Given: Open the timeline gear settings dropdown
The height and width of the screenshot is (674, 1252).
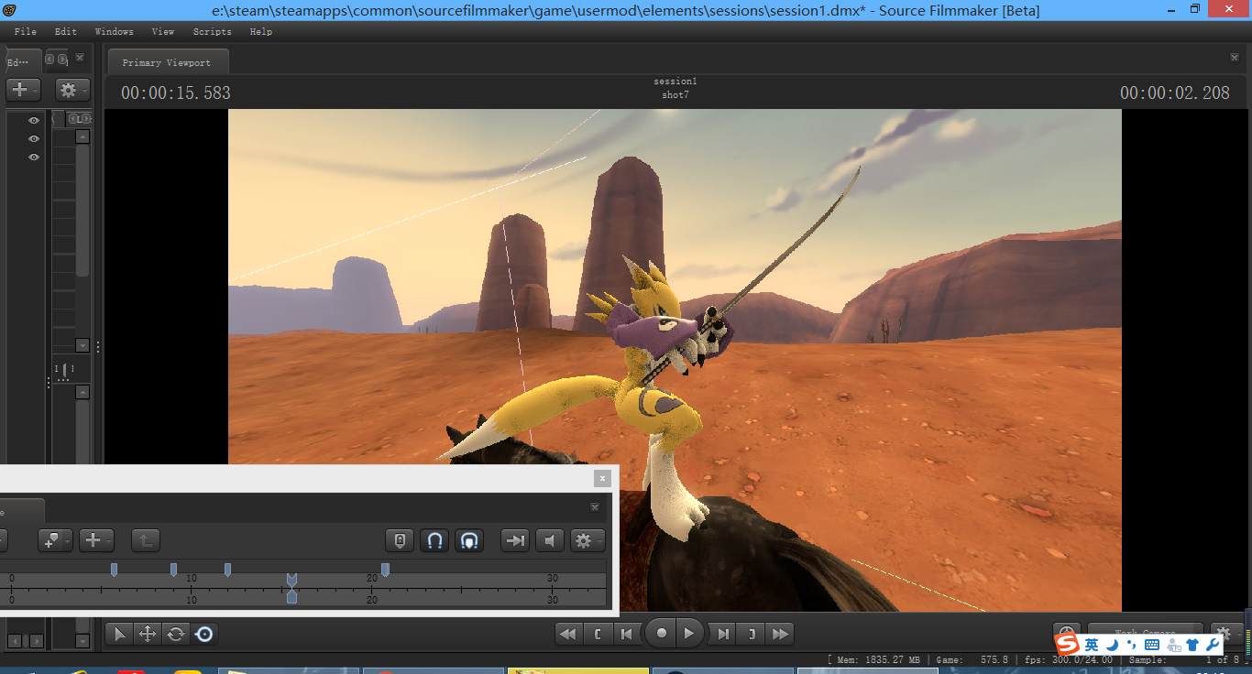Looking at the screenshot, I should pos(587,540).
